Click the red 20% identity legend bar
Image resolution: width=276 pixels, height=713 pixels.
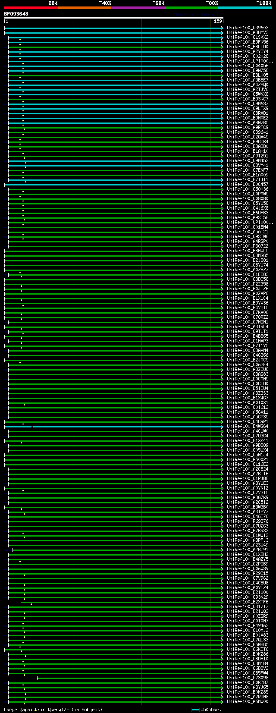pos(31,7)
